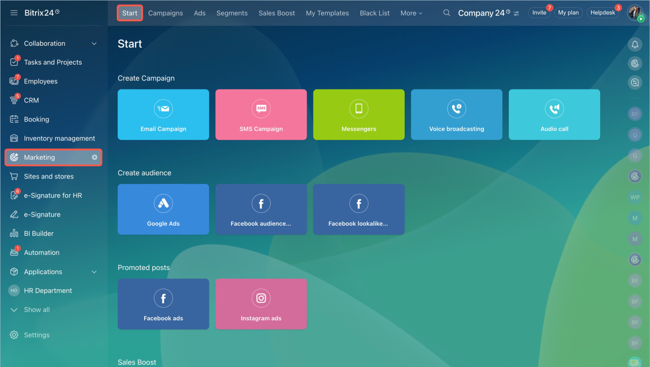650x367 pixels.
Task: Select the Audio call card
Action: click(x=555, y=114)
